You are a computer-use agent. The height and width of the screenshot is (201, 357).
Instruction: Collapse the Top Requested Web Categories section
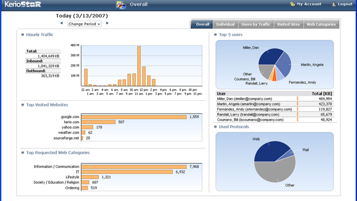[23, 153]
